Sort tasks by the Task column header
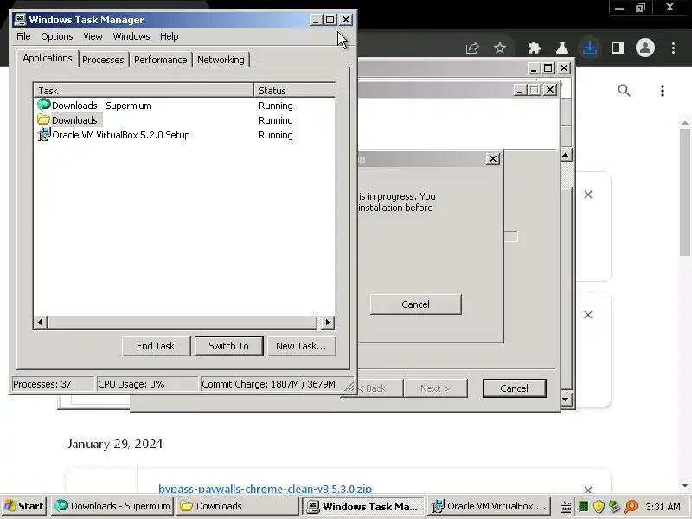 [x=144, y=91]
